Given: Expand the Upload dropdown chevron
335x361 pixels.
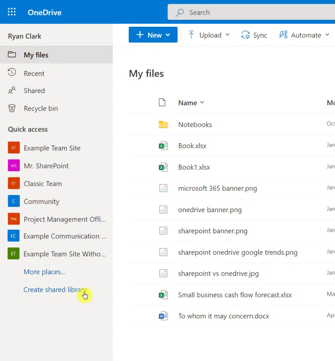Looking at the screenshot, I should [227, 35].
